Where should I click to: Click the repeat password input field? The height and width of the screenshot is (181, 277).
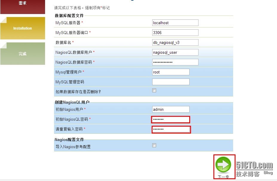pyautogui.click(x=171, y=129)
